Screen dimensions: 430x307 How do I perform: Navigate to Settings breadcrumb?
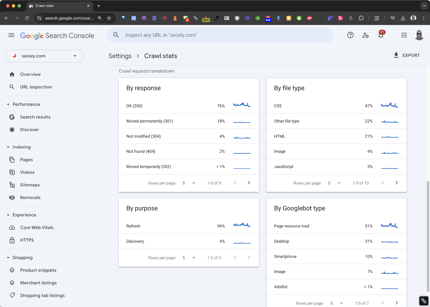click(120, 56)
